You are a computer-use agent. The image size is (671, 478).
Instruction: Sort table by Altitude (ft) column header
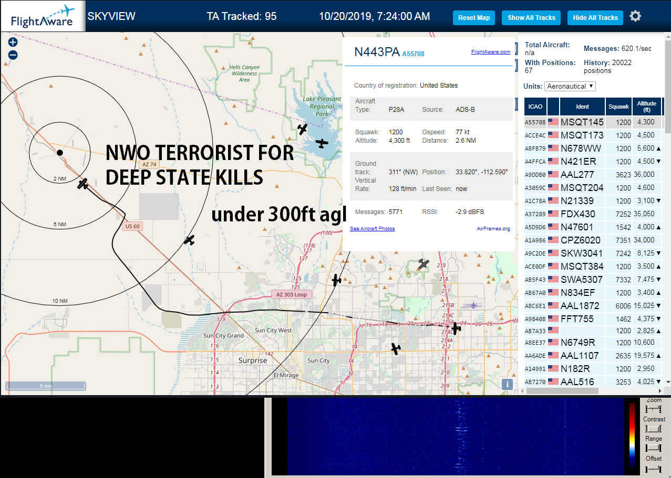click(x=647, y=107)
